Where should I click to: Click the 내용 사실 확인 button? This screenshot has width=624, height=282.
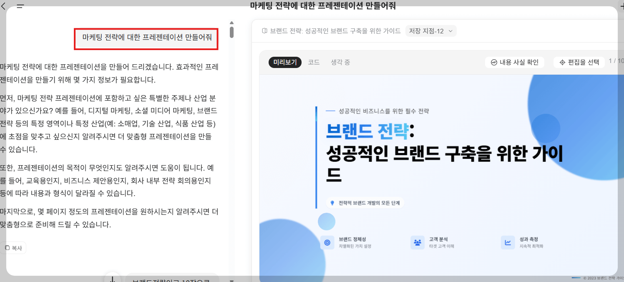[515, 62]
